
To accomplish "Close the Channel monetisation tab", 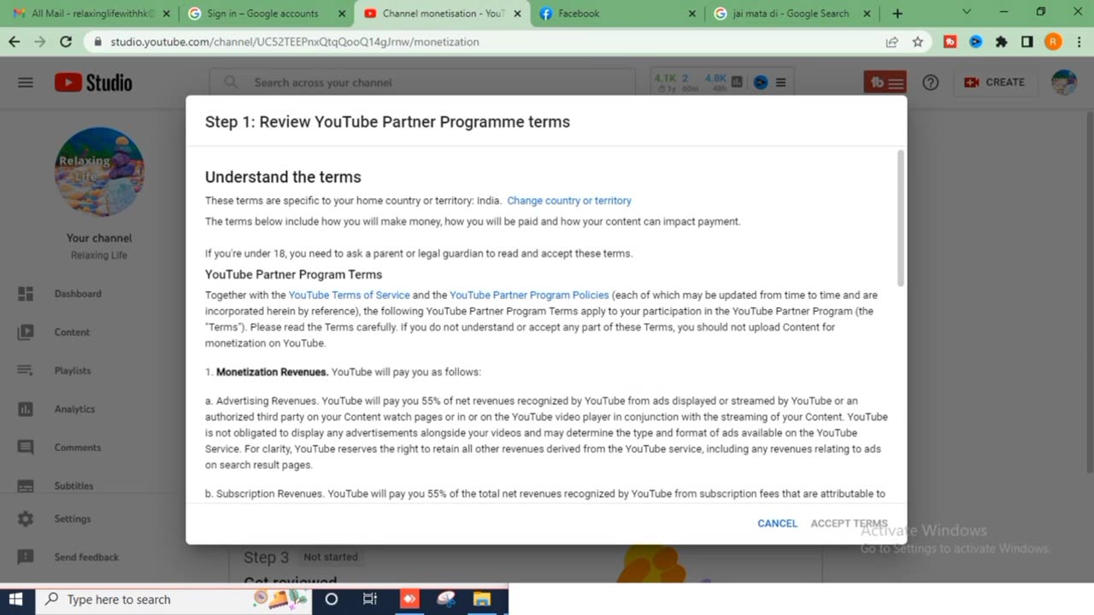I will (x=517, y=14).
